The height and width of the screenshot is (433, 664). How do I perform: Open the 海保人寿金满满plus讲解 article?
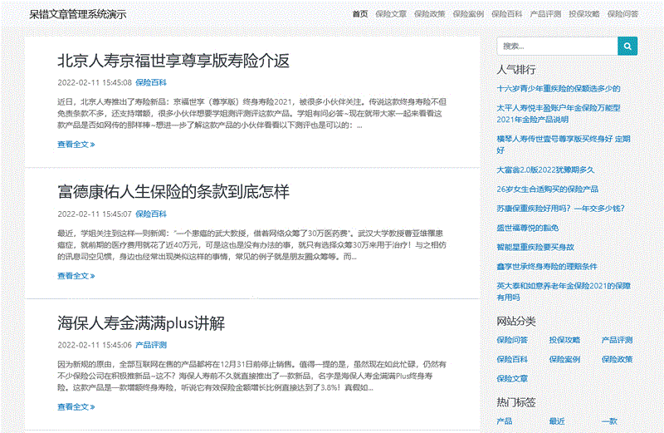click(141, 323)
